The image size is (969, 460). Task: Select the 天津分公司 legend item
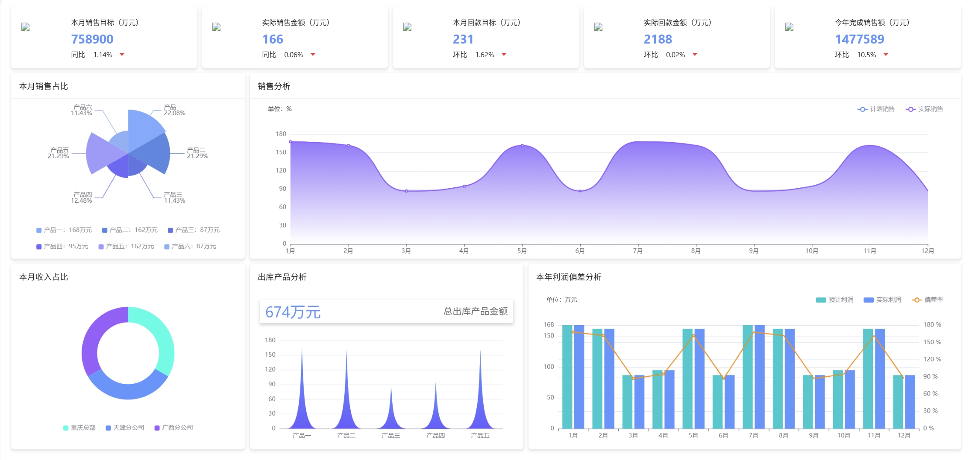point(125,428)
